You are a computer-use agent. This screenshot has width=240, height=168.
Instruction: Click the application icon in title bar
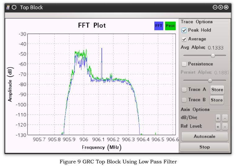click(8, 7)
